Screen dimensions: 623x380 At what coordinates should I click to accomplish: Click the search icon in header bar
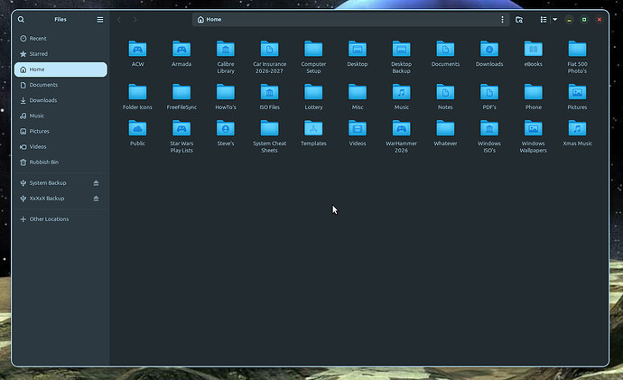pos(22,19)
